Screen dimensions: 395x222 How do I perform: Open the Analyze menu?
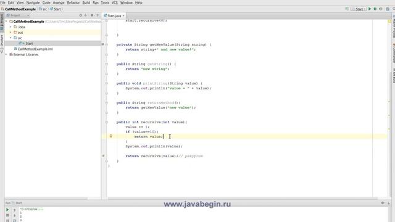tap(59, 2)
